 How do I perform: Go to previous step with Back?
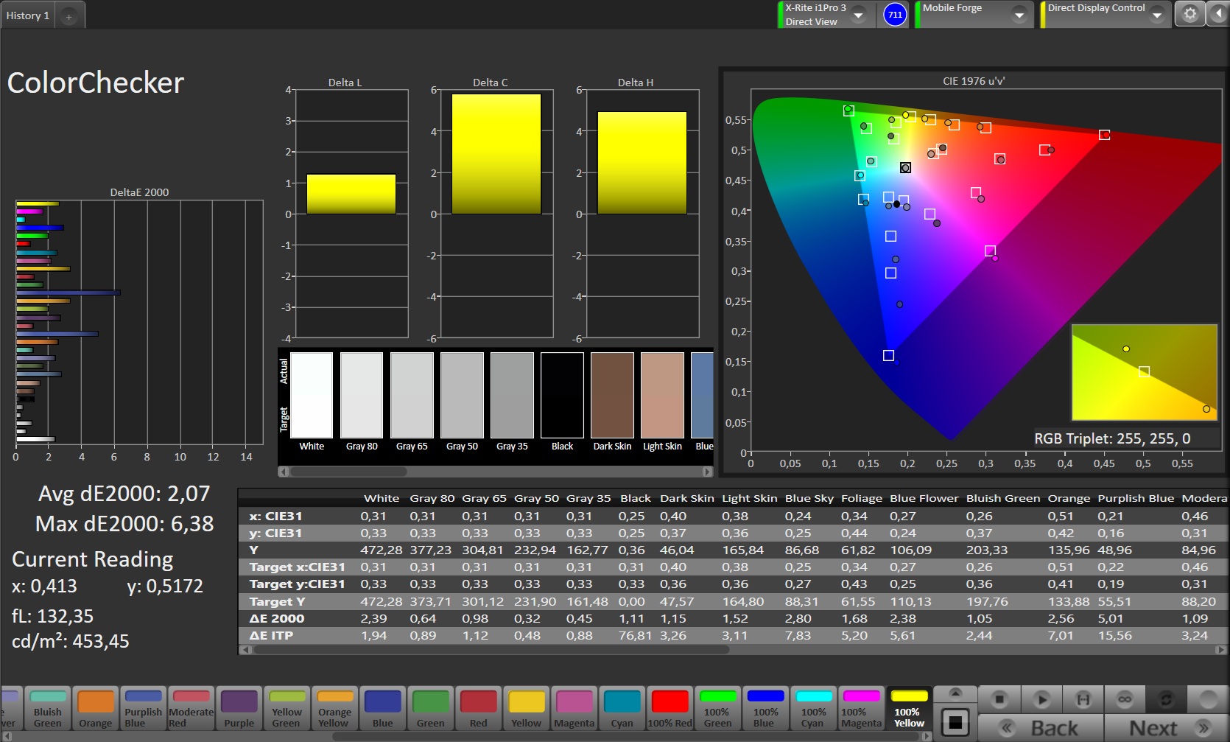coord(1041,728)
